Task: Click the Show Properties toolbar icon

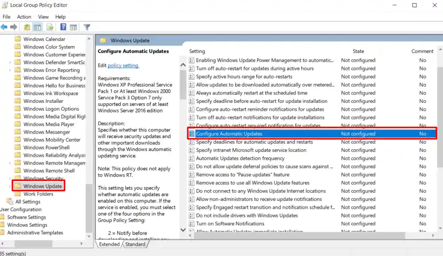Action: [x=74, y=27]
